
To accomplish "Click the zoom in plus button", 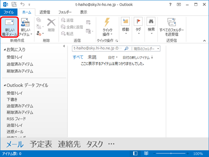I will 187,153.
